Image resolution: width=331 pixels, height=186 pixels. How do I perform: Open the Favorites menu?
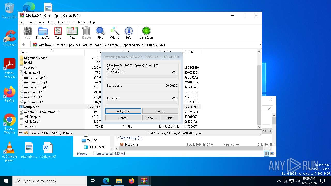[x=64, y=22]
